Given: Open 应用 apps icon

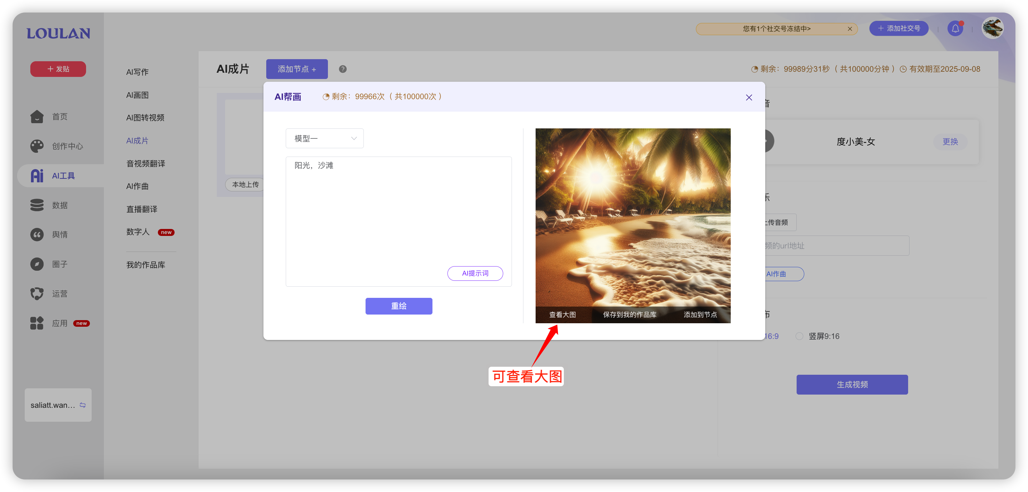Looking at the screenshot, I should [37, 323].
